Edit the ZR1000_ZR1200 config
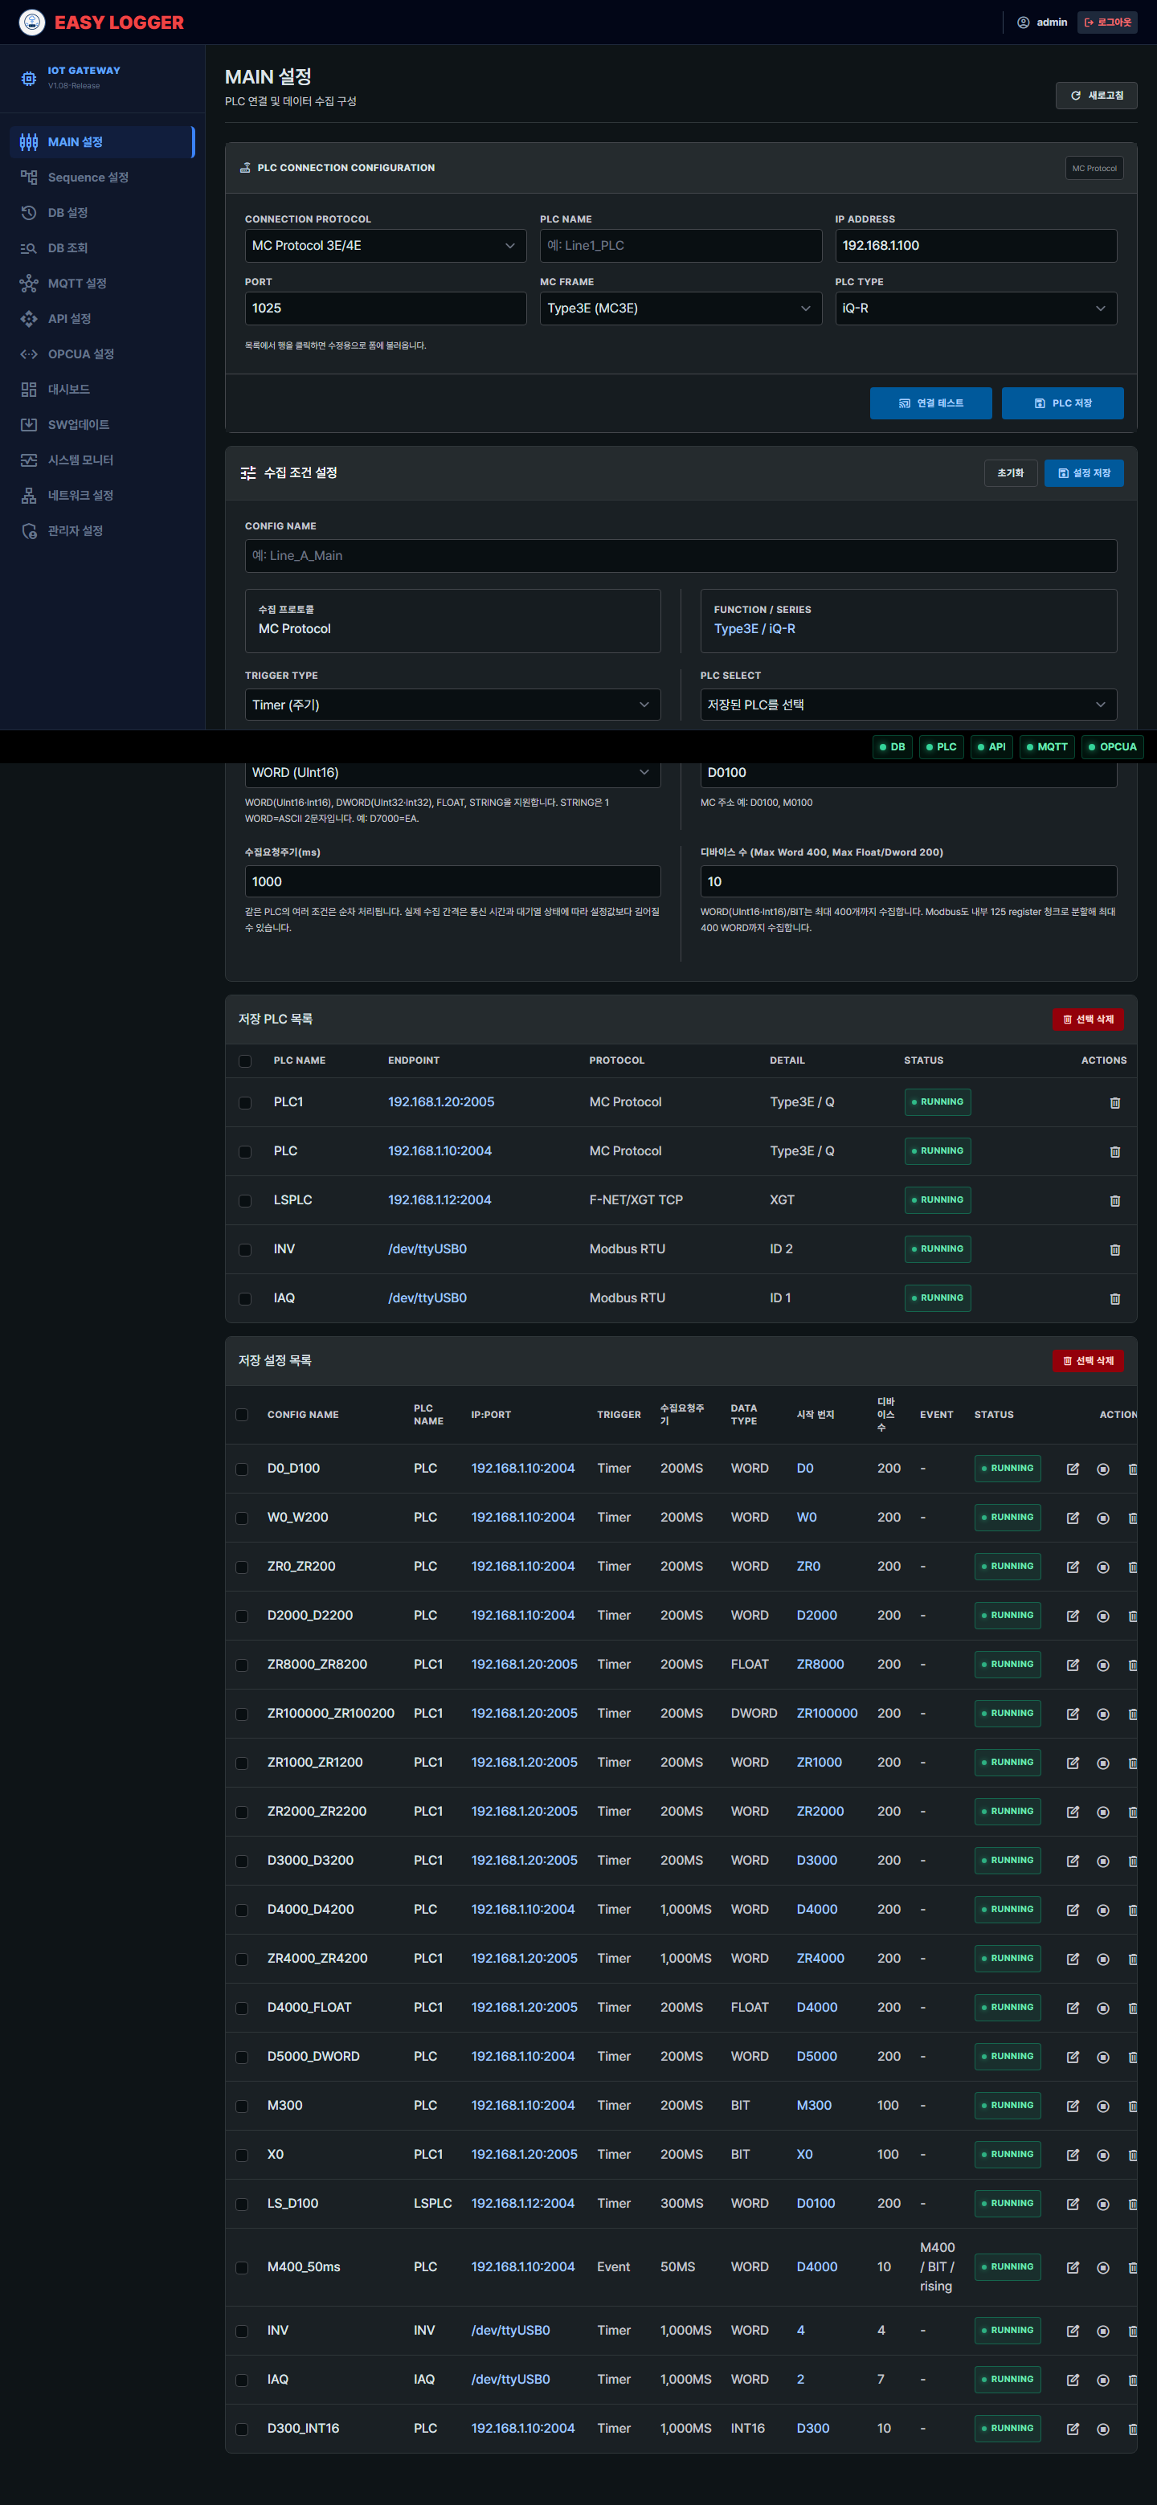The height and width of the screenshot is (2505, 1157). tap(1073, 1762)
